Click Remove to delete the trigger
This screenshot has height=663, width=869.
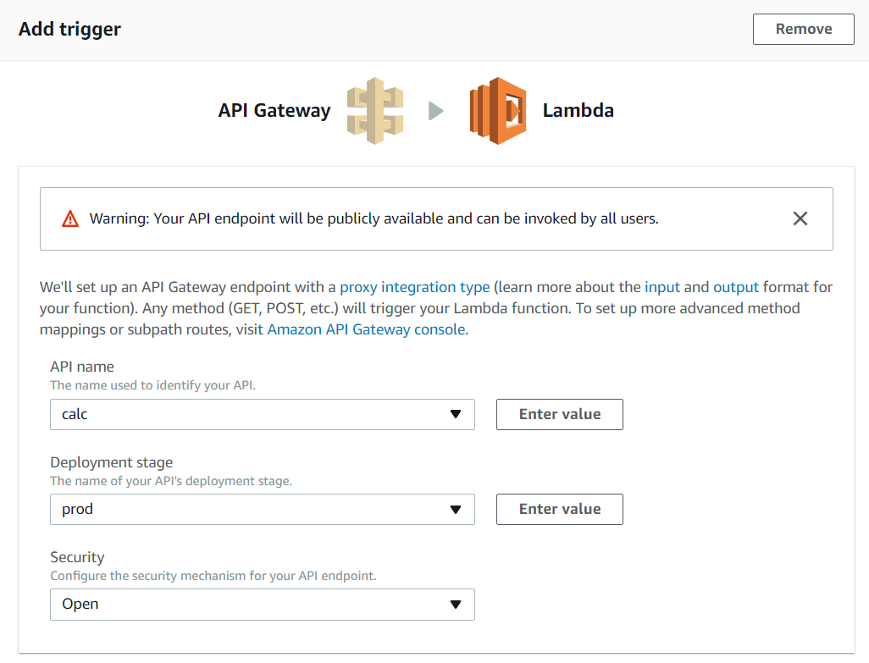(x=802, y=28)
